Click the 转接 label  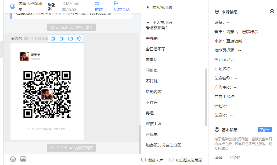pyautogui.click(x=99, y=10)
